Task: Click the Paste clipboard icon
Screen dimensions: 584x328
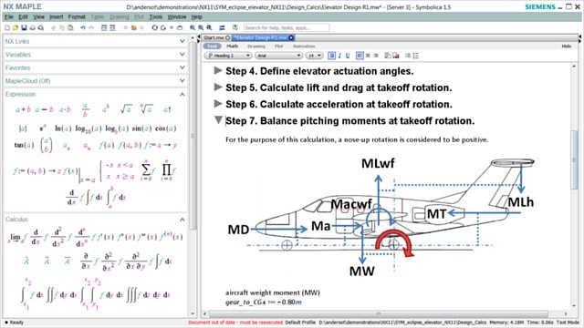Action: 70,28
